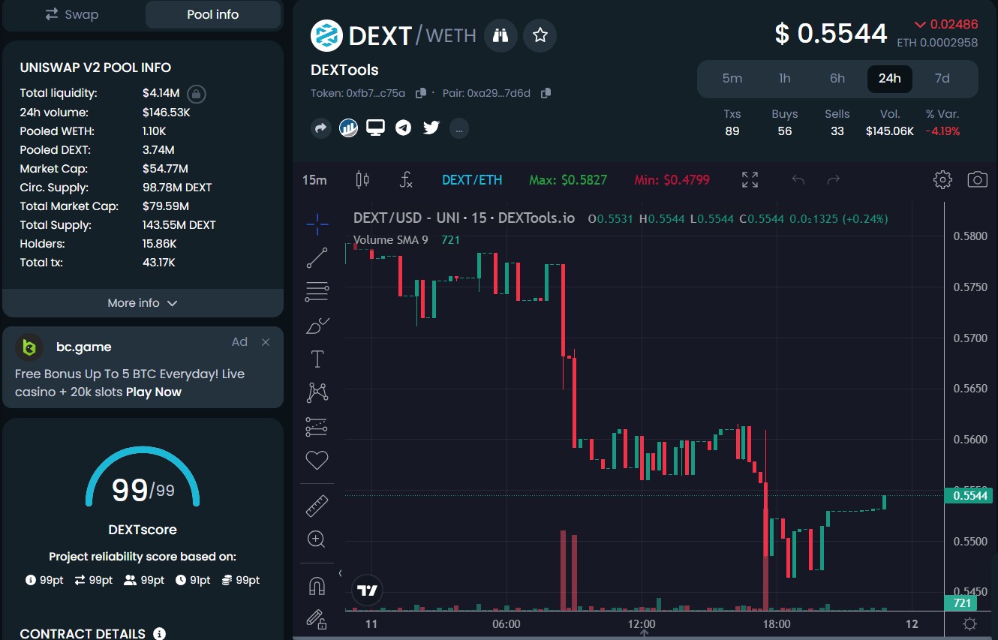The image size is (998, 640).
Task: Click the liquidity lock icon
Action: [196, 94]
